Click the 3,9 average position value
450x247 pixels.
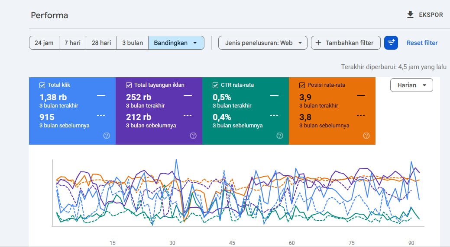pos(305,97)
